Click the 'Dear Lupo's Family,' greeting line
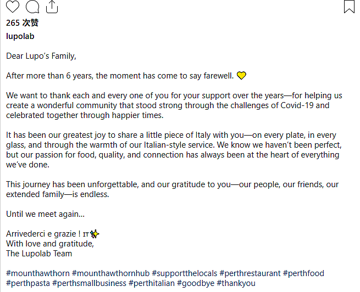This screenshot has height=292, width=360. pyautogui.click(x=41, y=56)
